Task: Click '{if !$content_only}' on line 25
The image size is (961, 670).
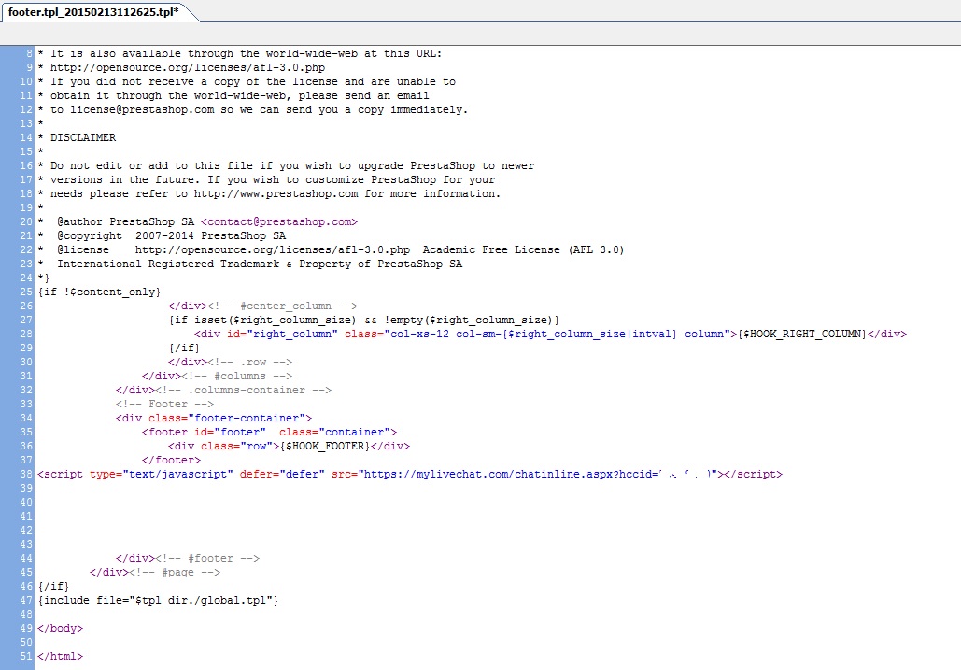Action: tap(99, 292)
